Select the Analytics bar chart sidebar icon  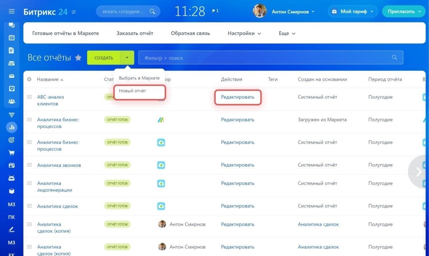tap(12, 127)
